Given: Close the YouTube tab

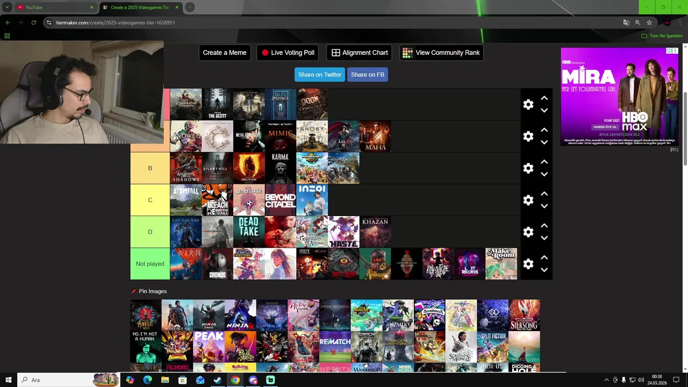Looking at the screenshot, I should coord(91,8).
